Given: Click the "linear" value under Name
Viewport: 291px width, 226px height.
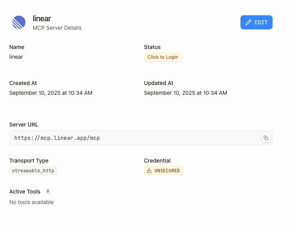Looking at the screenshot, I should click(16, 57).
